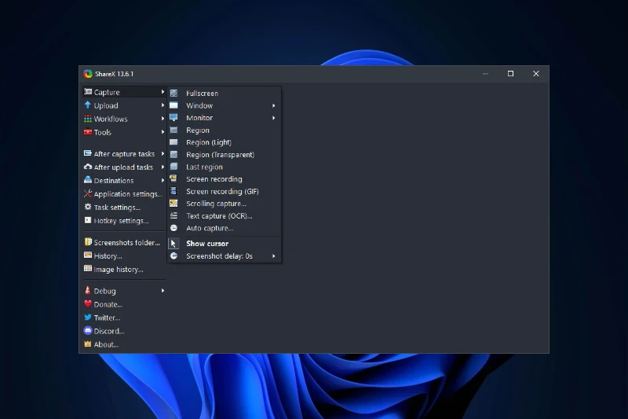Expand the Screenshot delay submenu arrow
Viewport: 628px width, 419px height.
point(273,255)
